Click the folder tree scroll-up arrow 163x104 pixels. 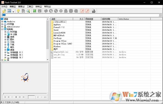click(x=48, y=19)
